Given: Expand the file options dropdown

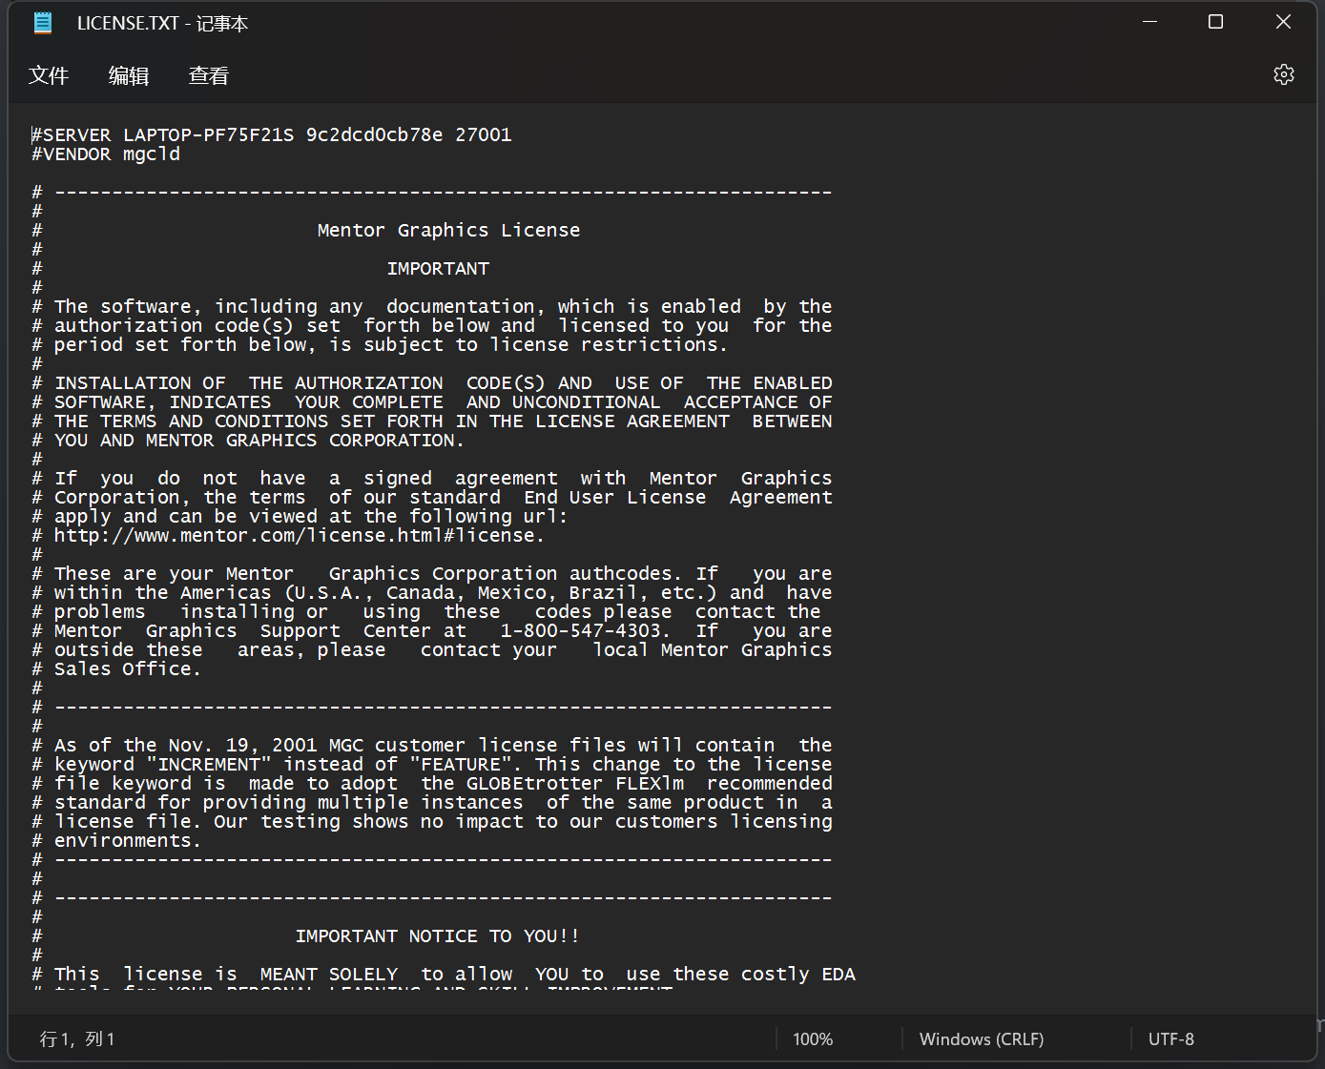Looking at the screenshot, I should click(49, 75).
